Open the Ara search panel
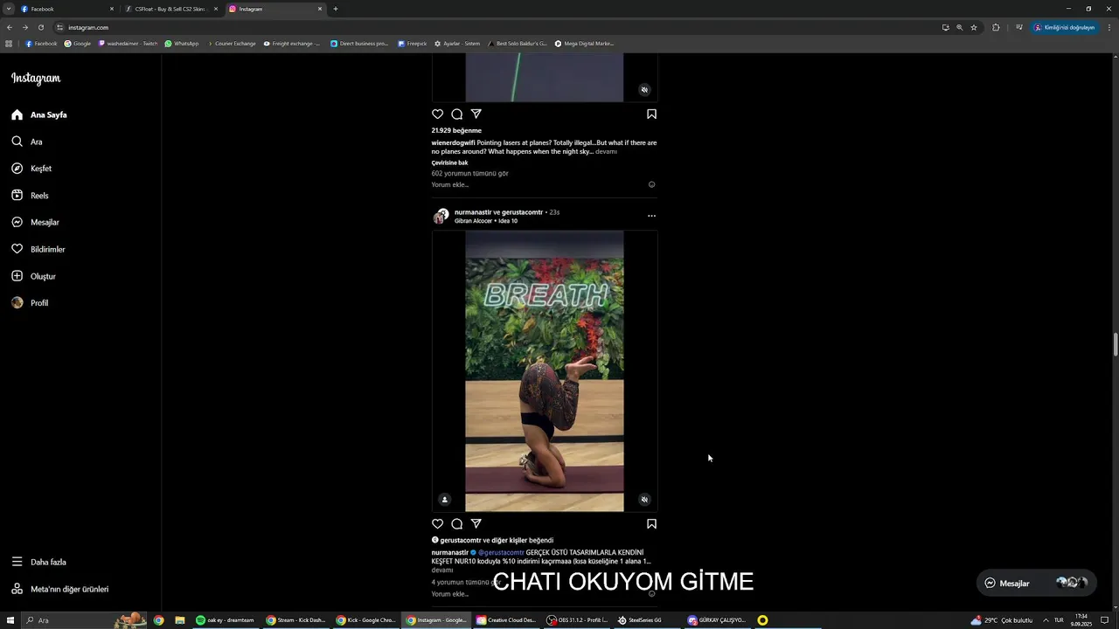The width and height of the screenshot is (1119, 629). (27, 142)
